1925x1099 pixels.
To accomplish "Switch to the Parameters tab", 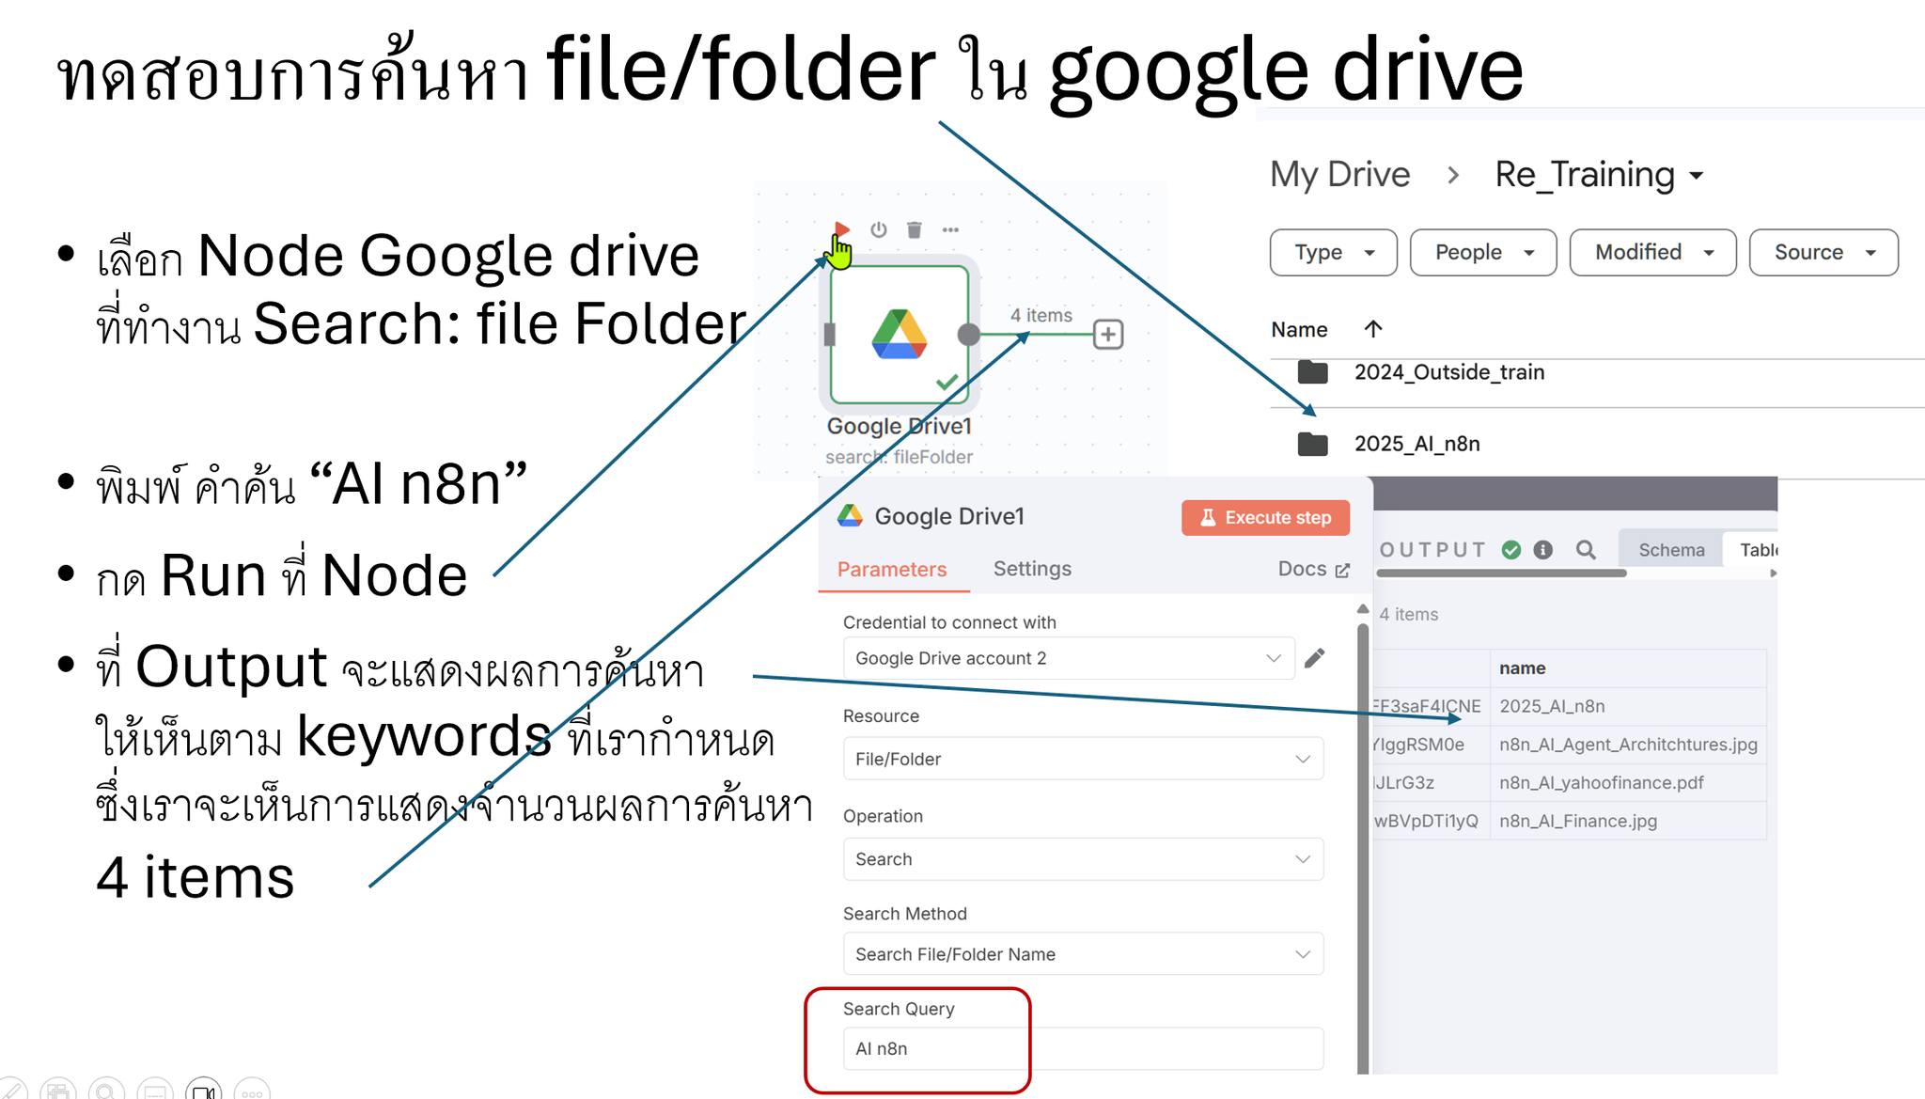I will 892,569.
